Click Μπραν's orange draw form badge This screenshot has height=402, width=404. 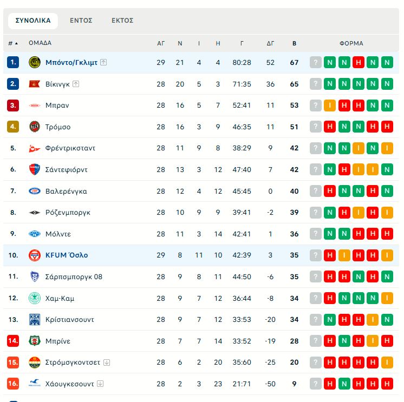click(330, 106)
